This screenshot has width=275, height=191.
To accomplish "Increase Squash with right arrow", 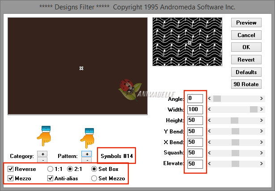I will [x=262, y=153].
